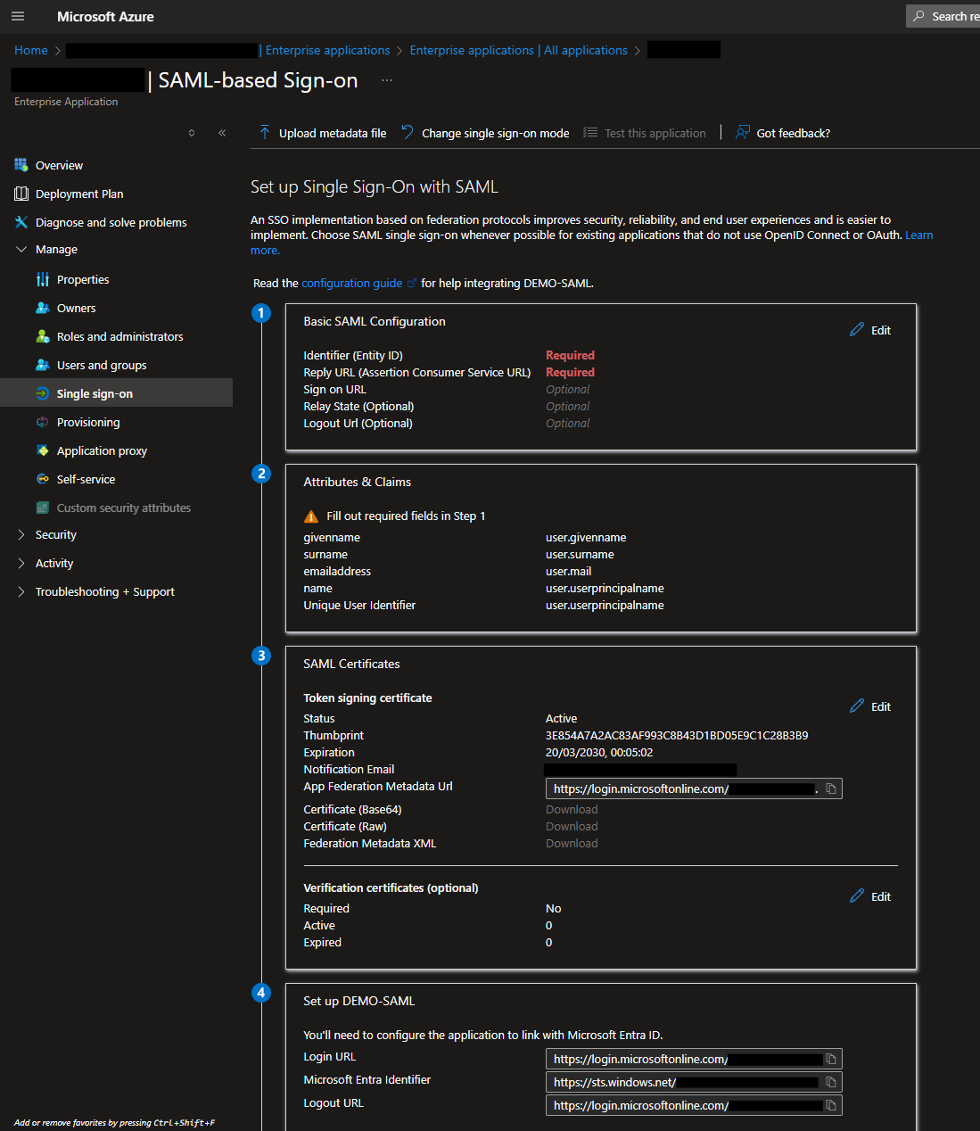Image resolution: width=980 pixels, height=1131 pixels.
Task: Click the Properties sliders icon
Action: [x=43, y=279]
